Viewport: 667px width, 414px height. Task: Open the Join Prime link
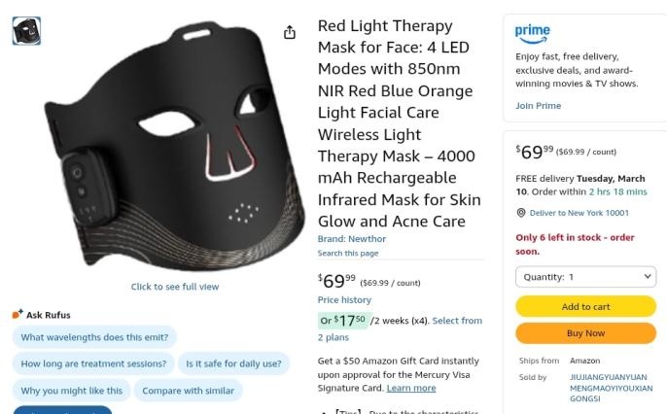(538, 105)
